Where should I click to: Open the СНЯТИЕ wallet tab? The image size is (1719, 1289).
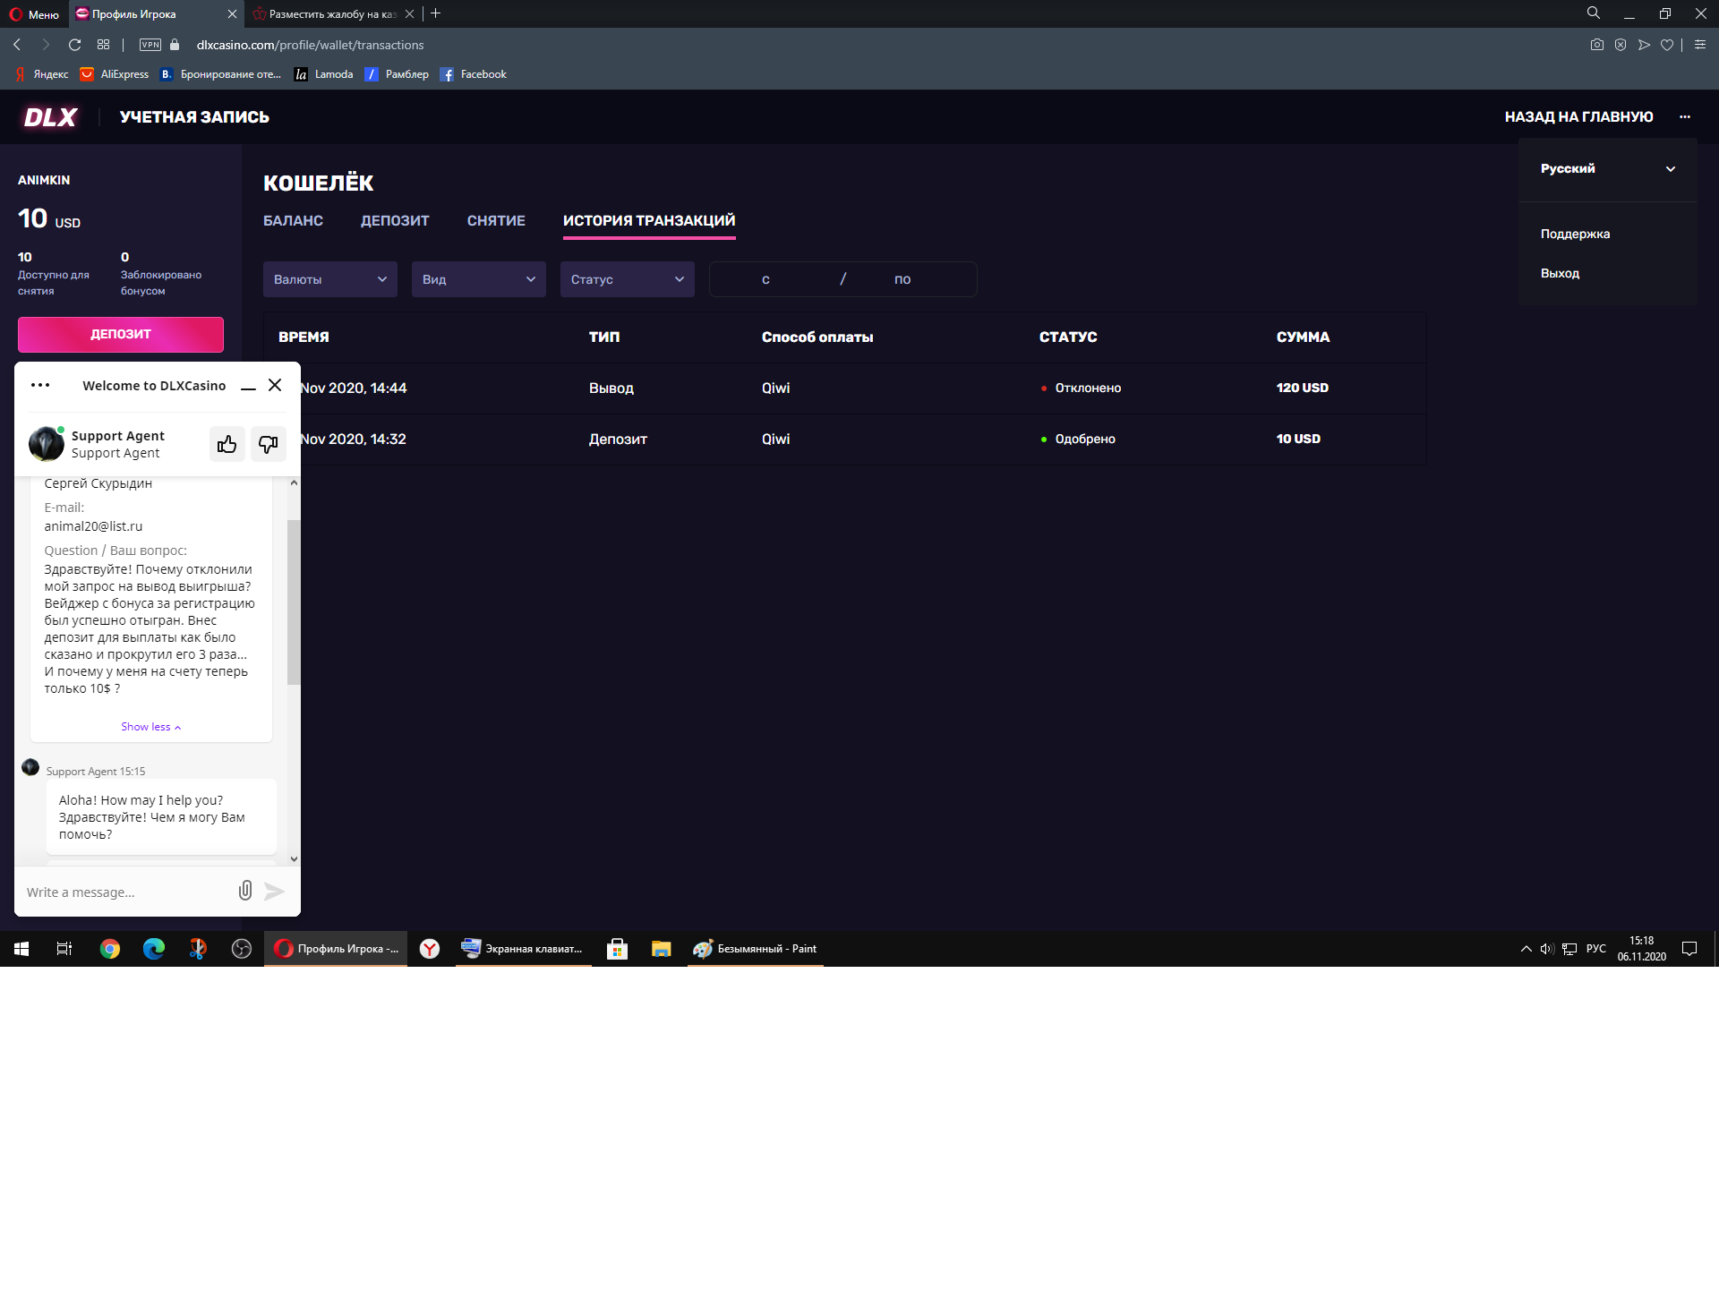coord(496,221)
